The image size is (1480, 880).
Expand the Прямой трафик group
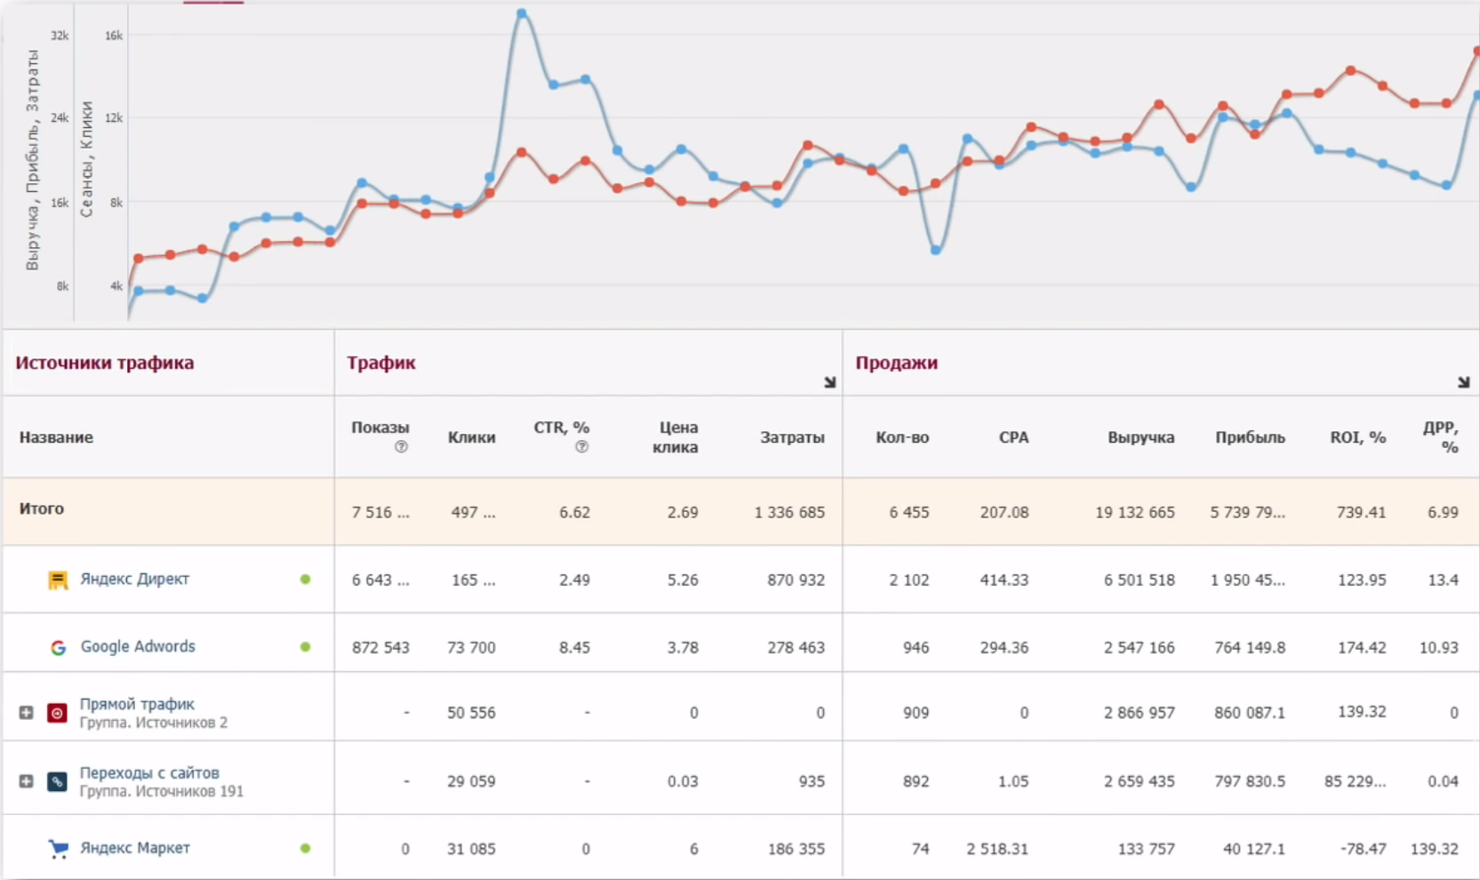point(26,713)
